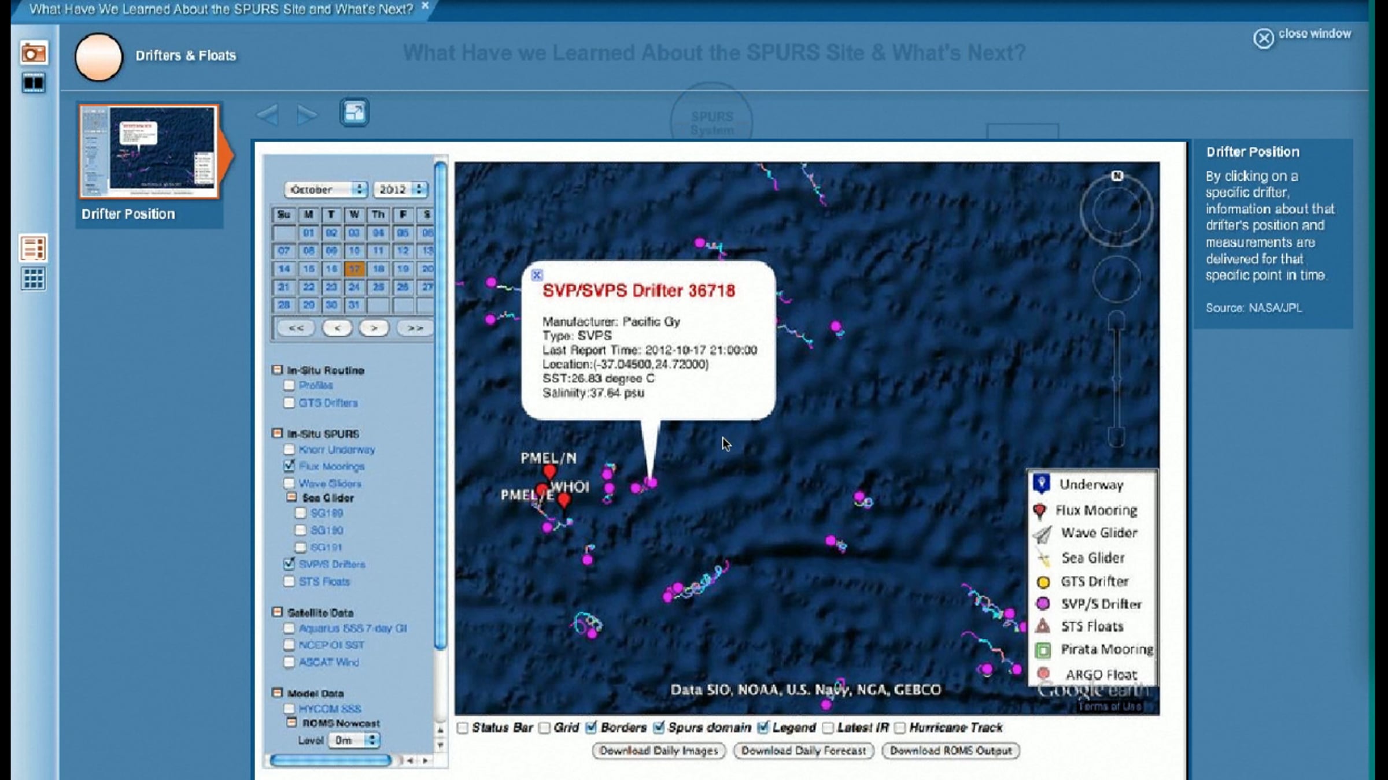This screenshot has height=780, width=1388.
Task: Collapse the Satellite Data section
Action: [x=278, y=612]
